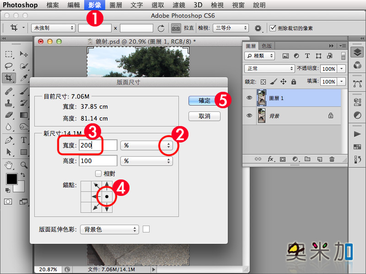Open layers panel options menu button

tap(342, 46)
